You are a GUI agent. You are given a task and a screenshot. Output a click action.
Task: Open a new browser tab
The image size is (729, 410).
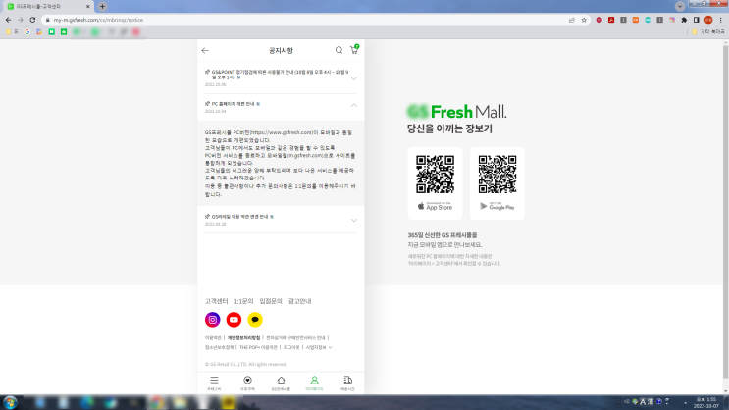[102, 7]
